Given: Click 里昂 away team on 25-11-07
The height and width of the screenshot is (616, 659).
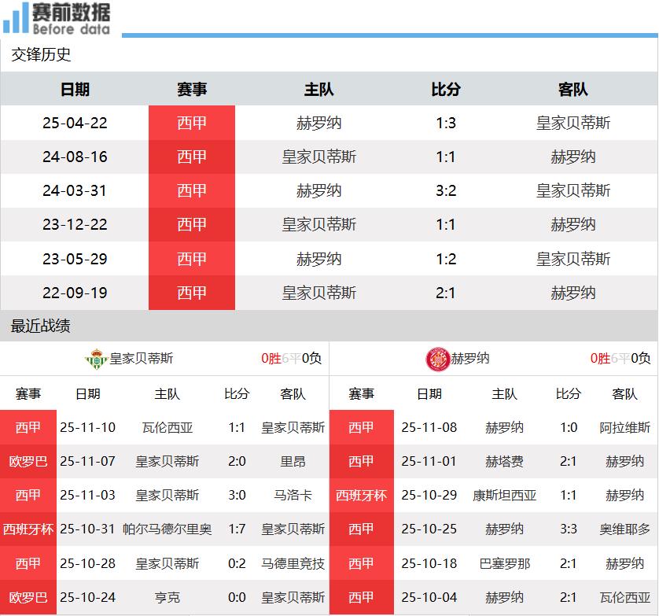Looking at the screenshot, I should click(293, 461).
